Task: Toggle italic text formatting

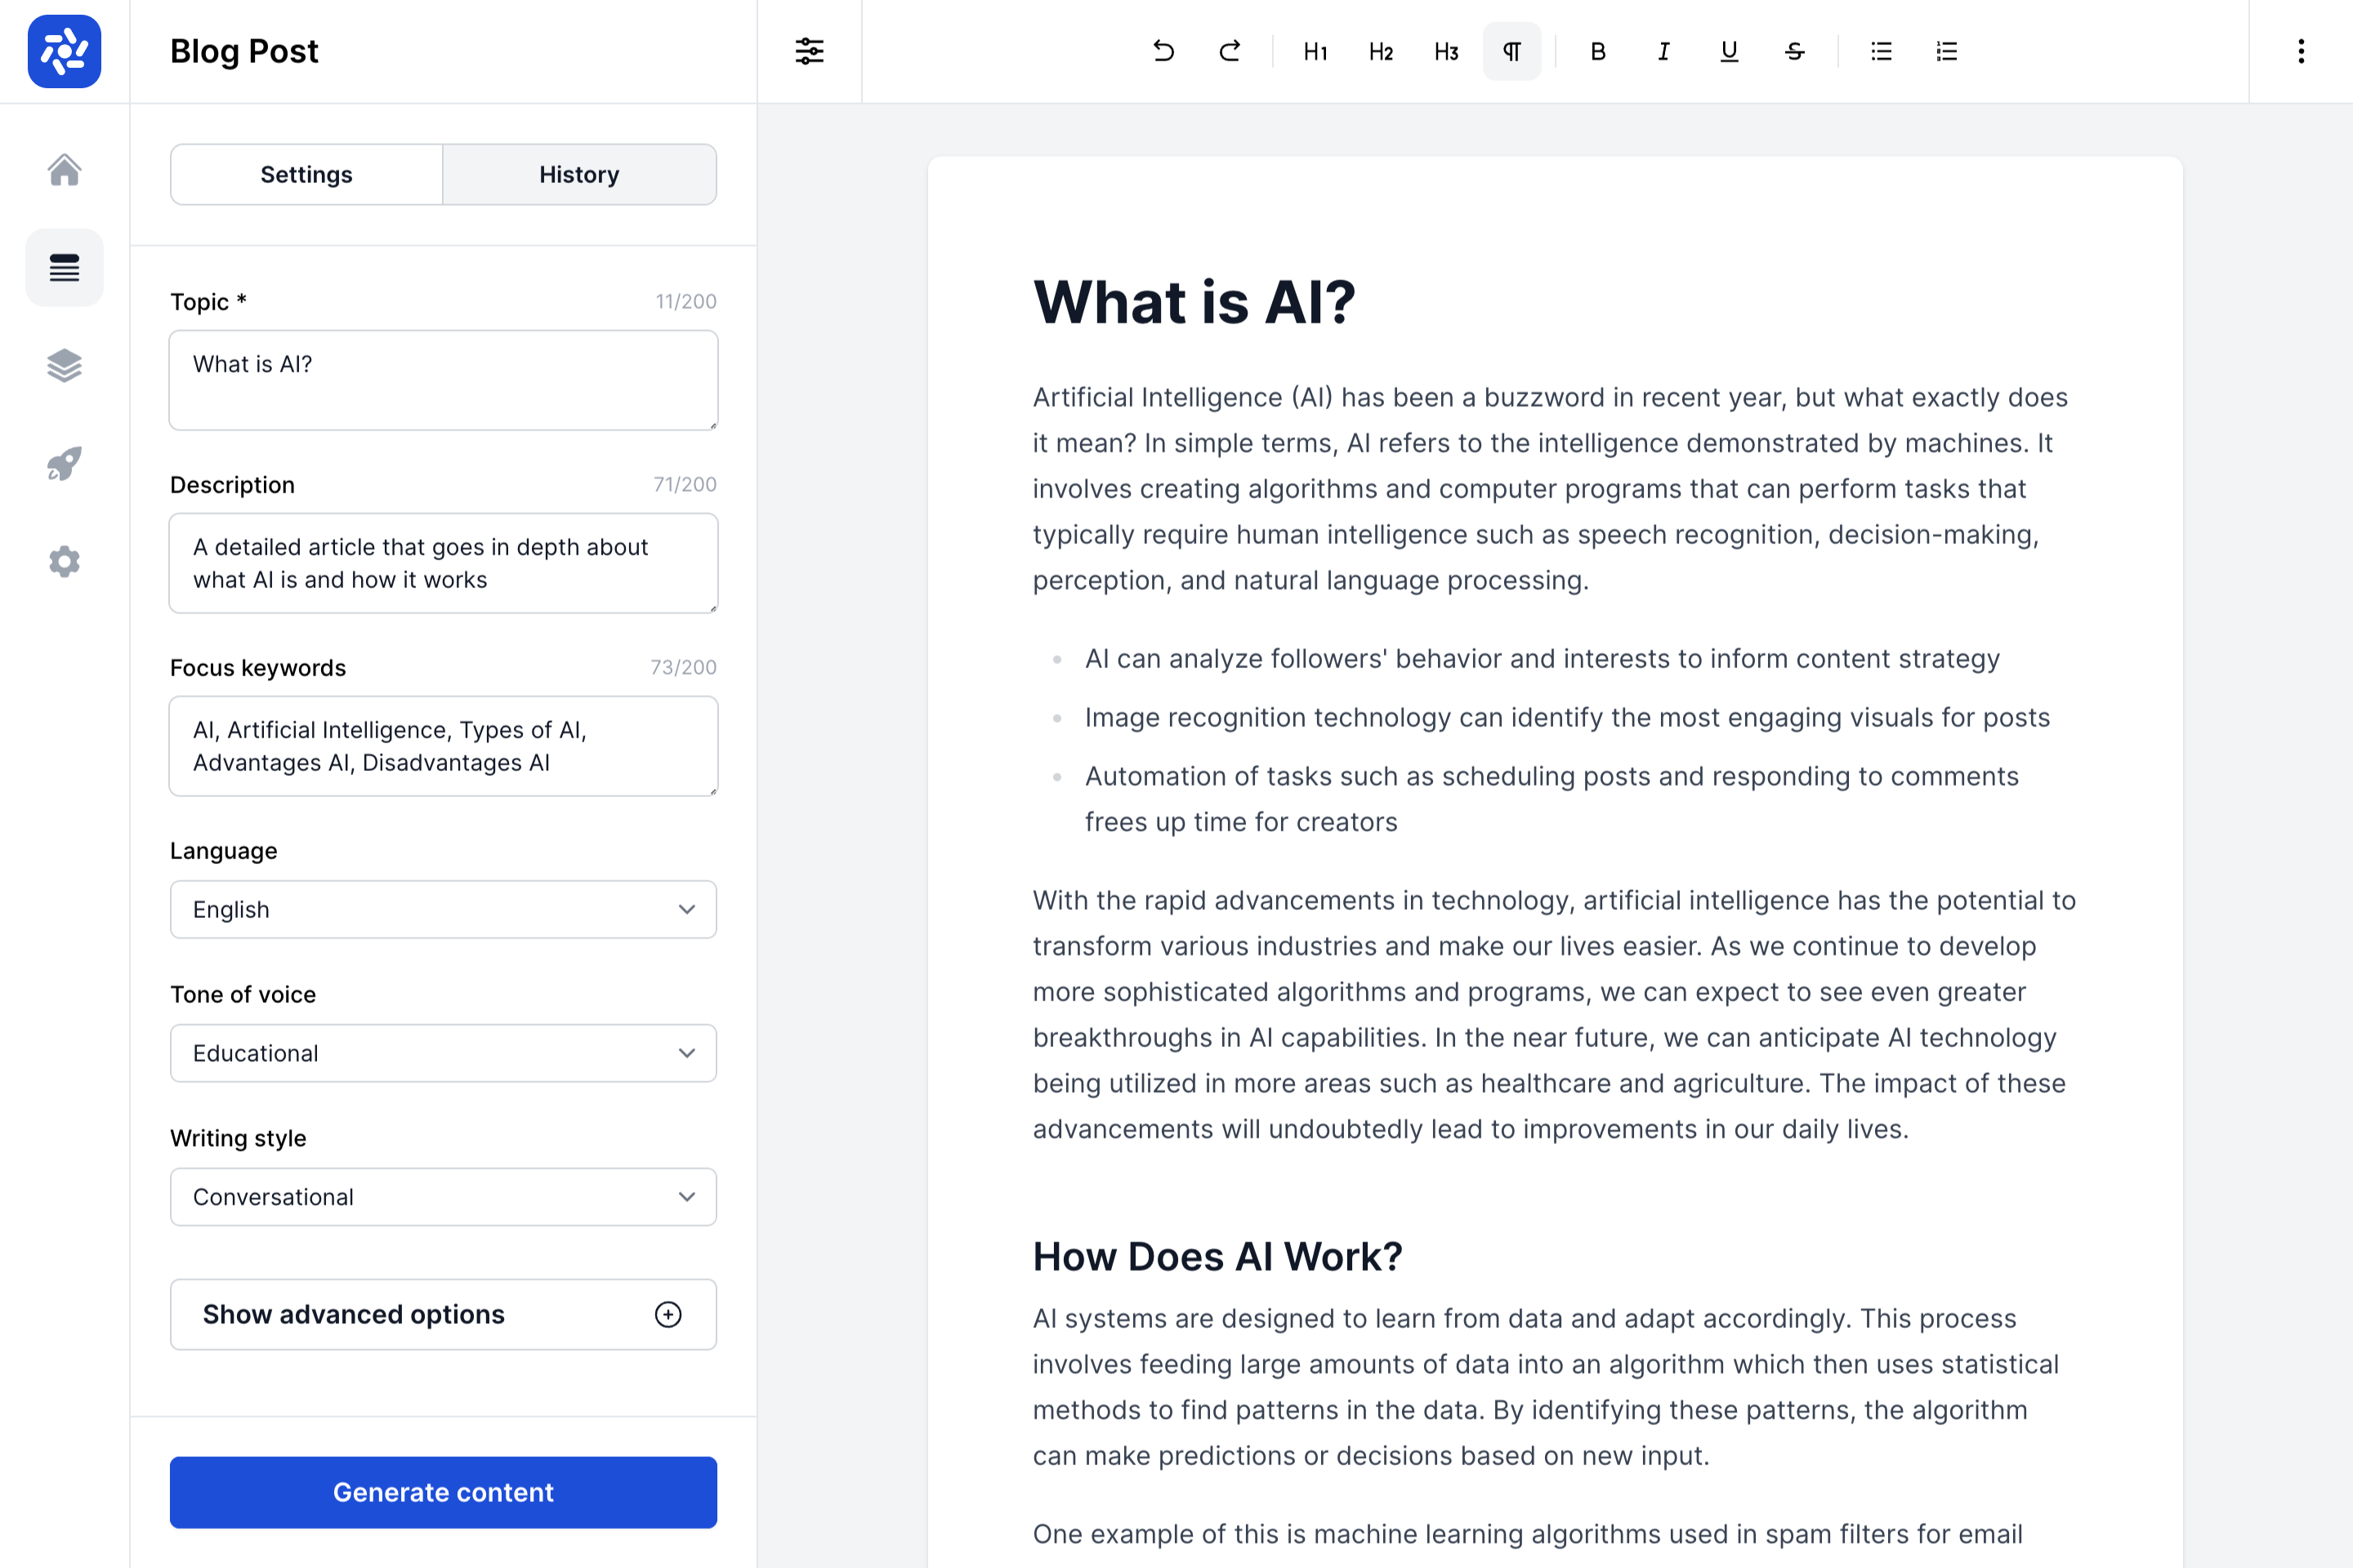Action: coord(1663,51)
